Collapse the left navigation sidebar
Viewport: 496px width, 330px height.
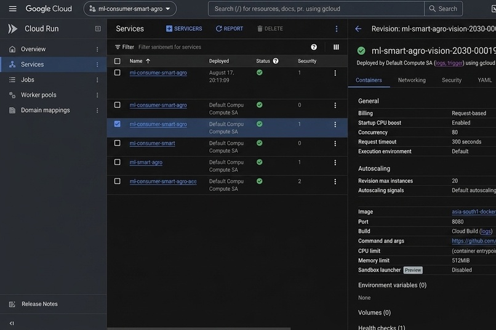(12, 323)
